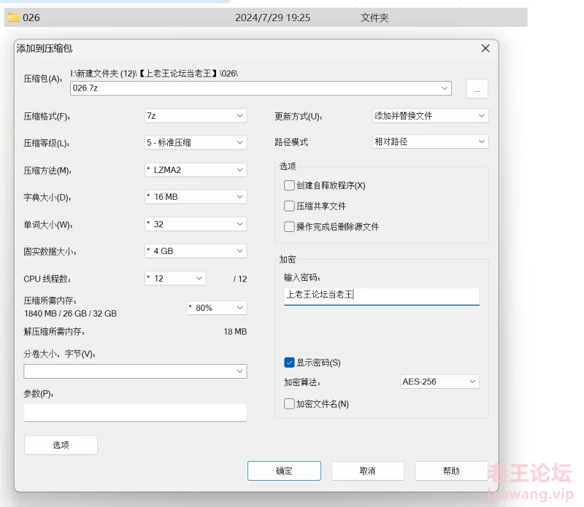
Task: Open the 路径模式 dropdown showing 相对路径
Action: (x=430, y=142)
